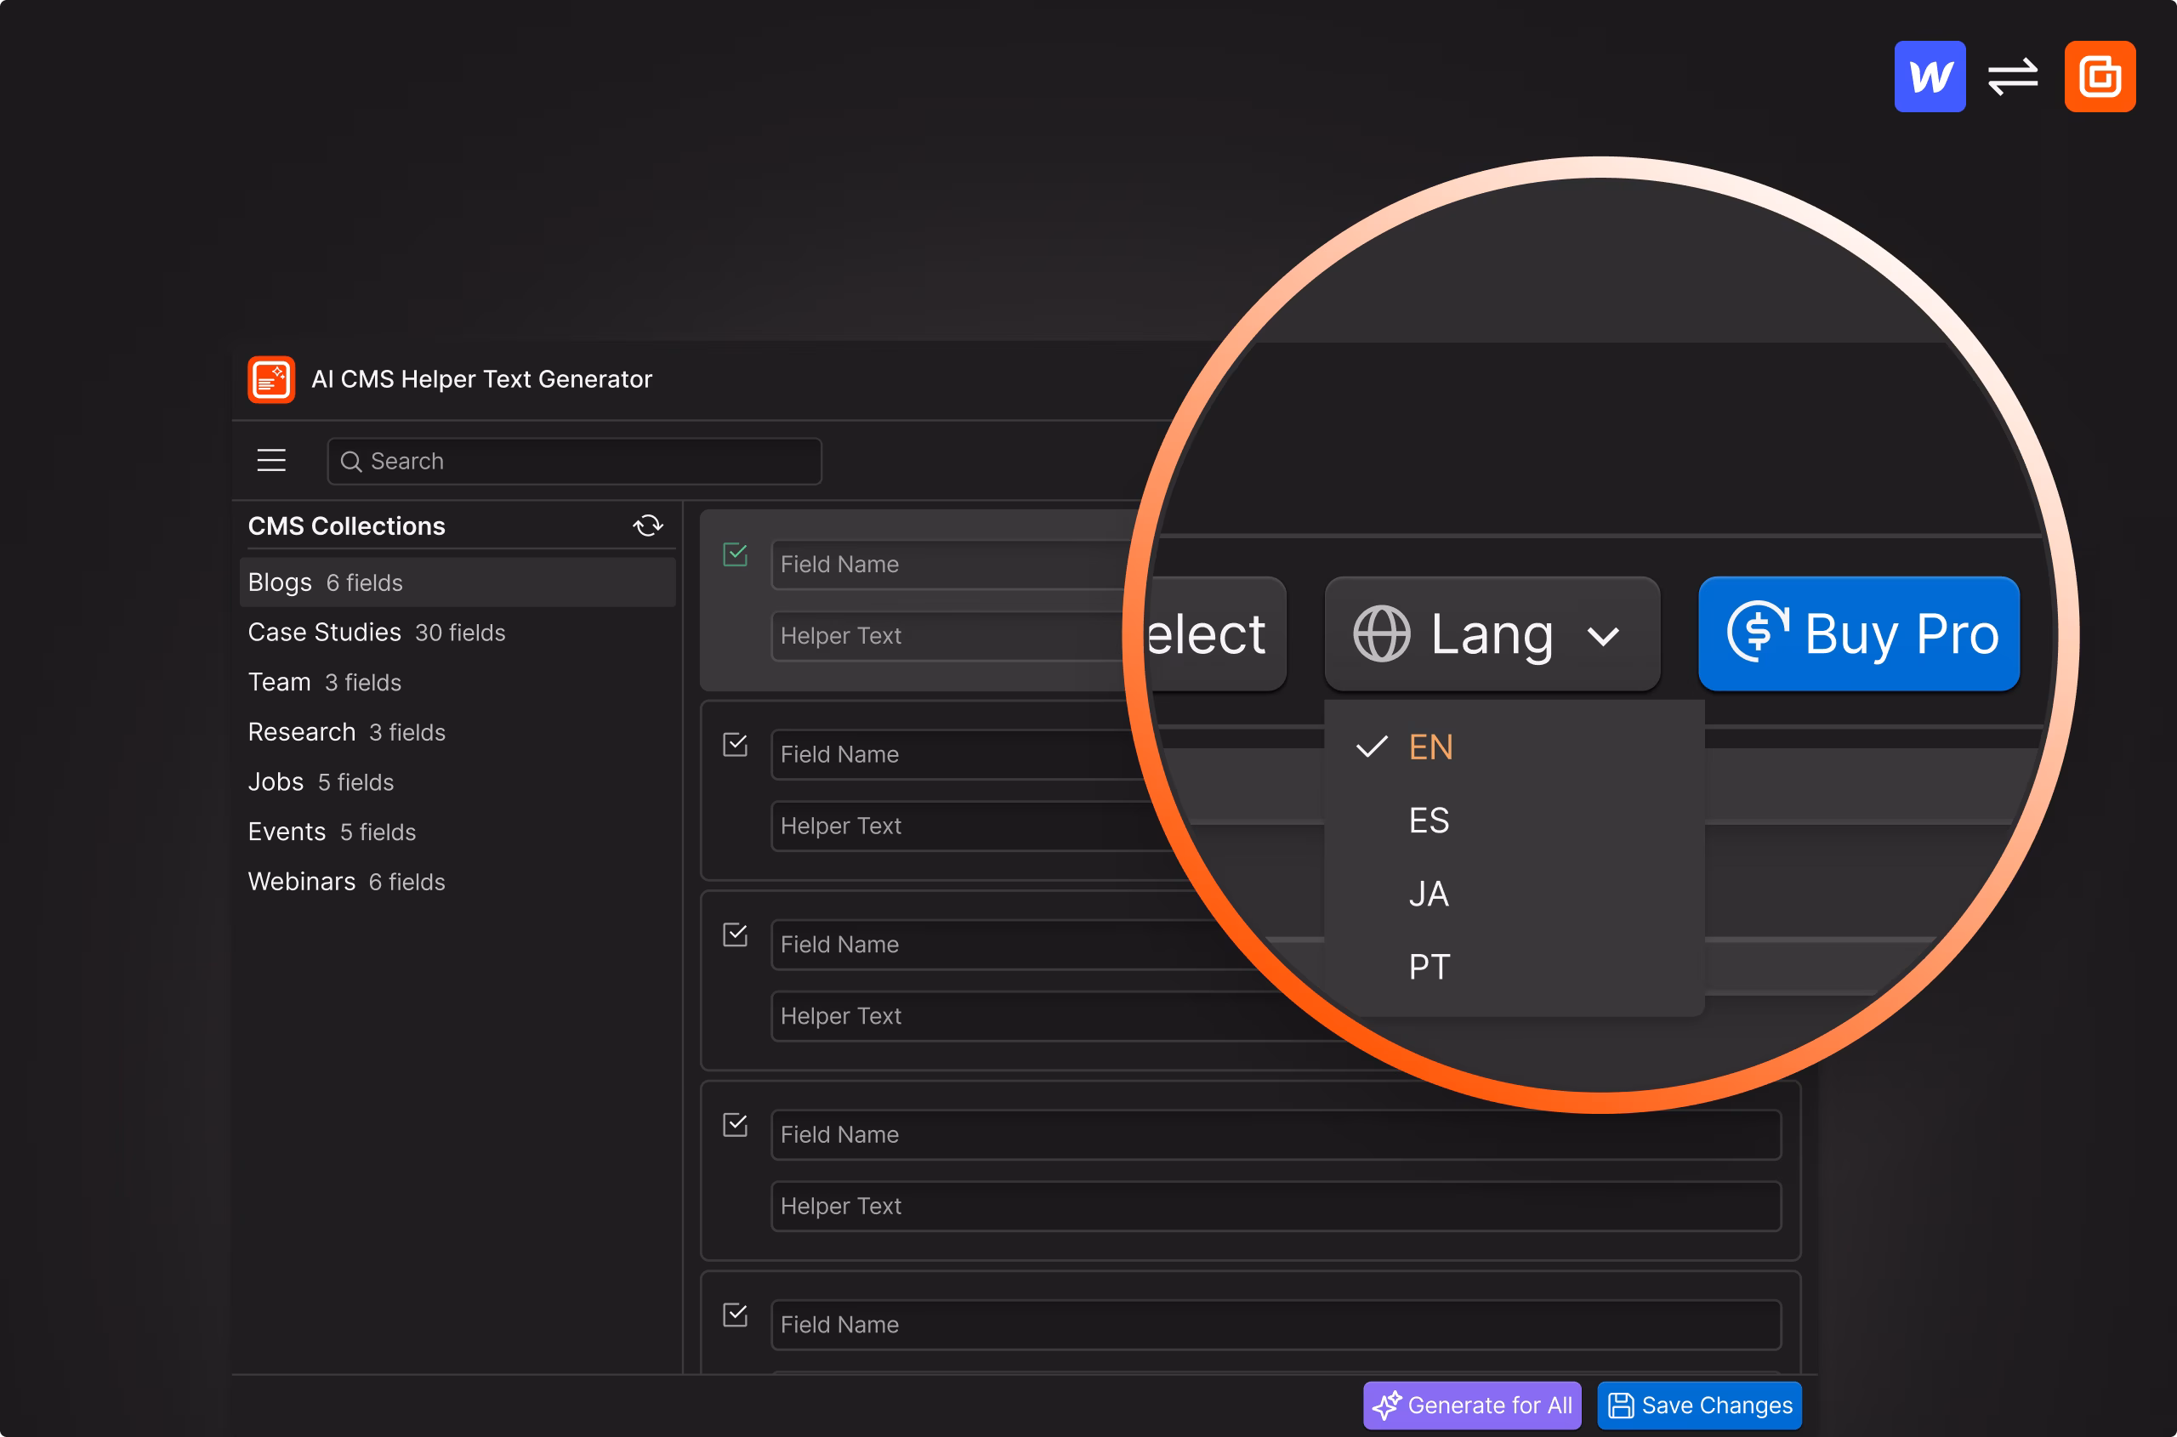Click the Buy Pro button

pos(1858,633)
